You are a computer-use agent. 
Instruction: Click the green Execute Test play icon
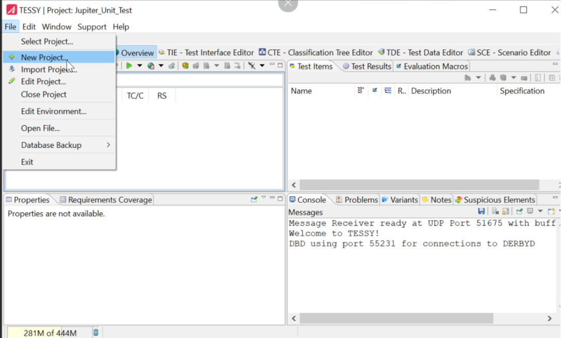(x=129, y=65)
